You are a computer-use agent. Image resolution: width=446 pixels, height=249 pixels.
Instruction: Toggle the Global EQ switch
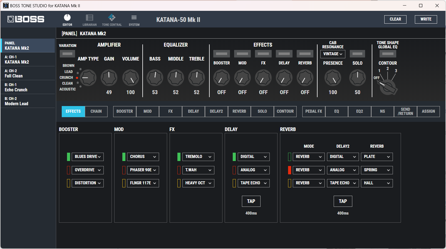388,54
